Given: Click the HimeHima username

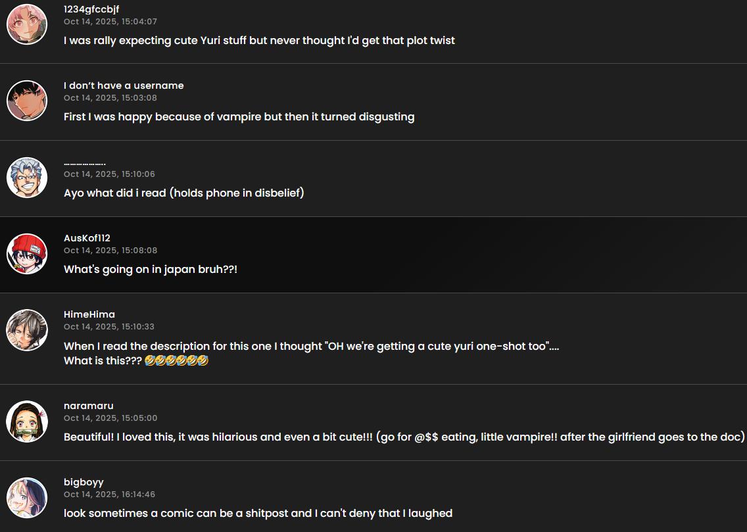Looking at the screenshot, I should point(89,314).
